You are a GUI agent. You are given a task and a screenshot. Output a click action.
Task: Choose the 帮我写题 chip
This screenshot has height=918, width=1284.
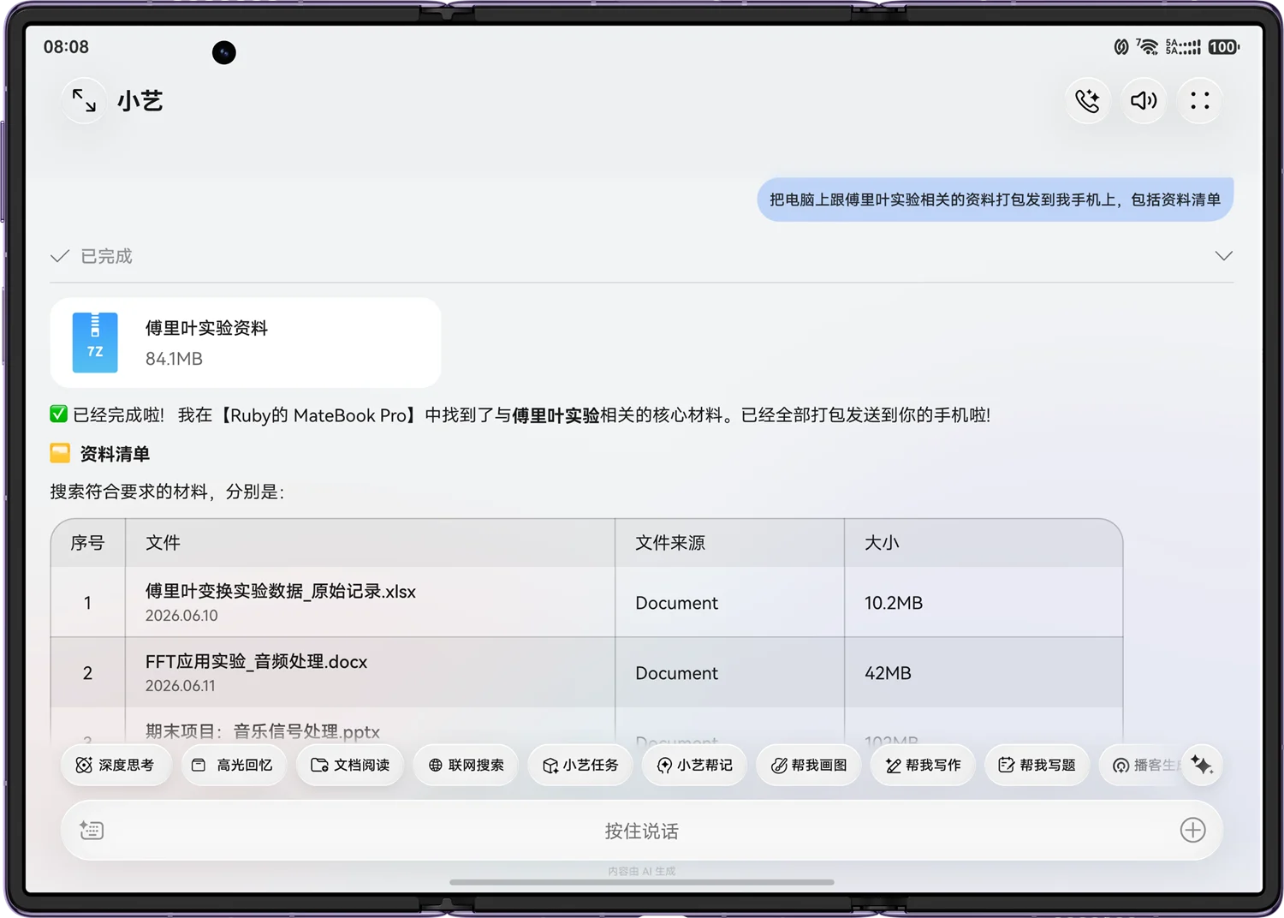1037,765
